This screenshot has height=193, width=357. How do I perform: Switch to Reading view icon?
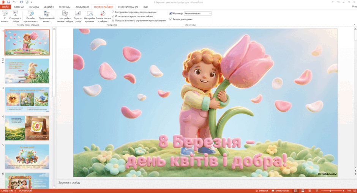pos(310,191)
